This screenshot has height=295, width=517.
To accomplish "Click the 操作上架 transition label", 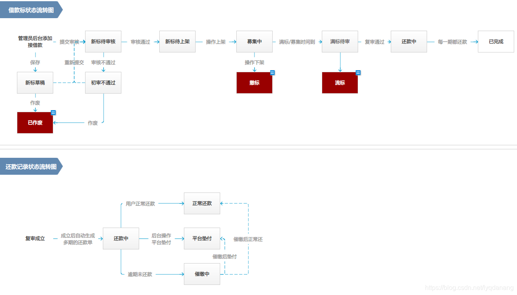I will [216, 42].
